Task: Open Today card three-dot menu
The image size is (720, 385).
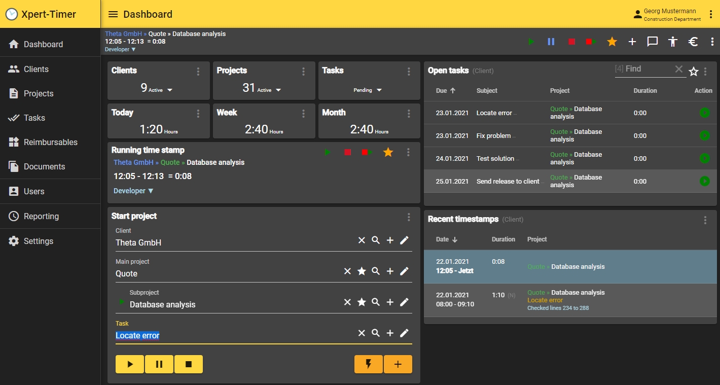Action: pos(198,114)
